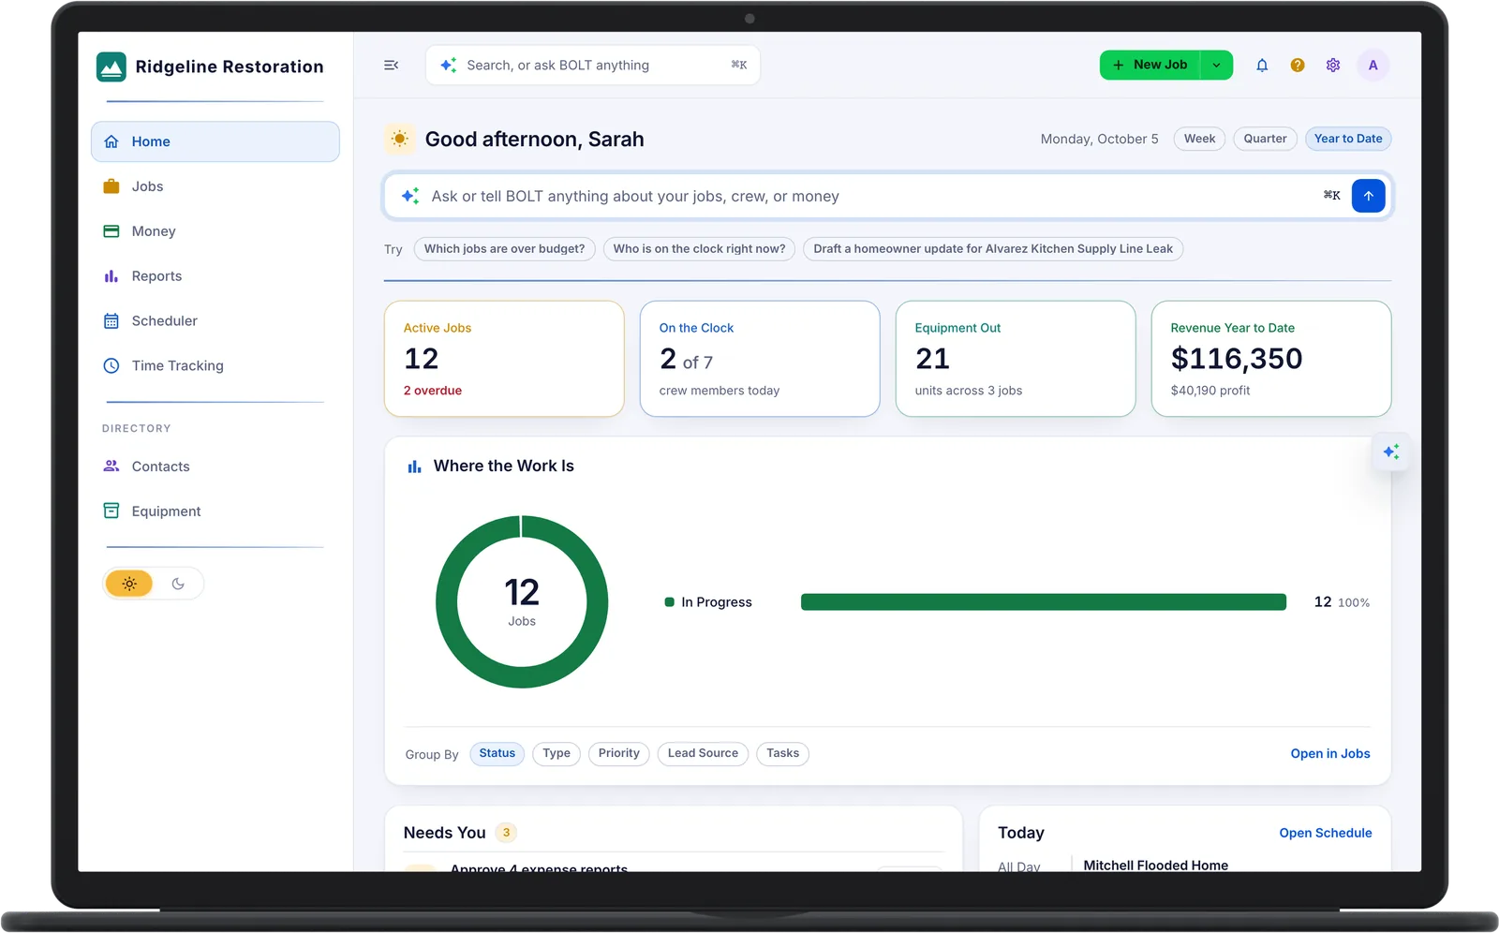This screenshot has height=933, width=1499.
Task: Open Jobs in the sidebar
Action: [x=215, y=186]
